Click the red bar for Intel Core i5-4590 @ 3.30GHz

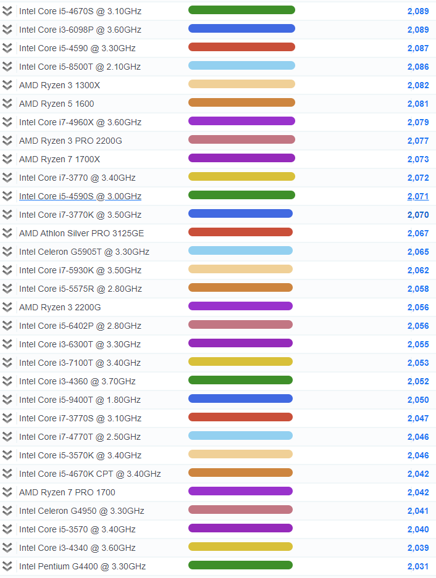241,47
